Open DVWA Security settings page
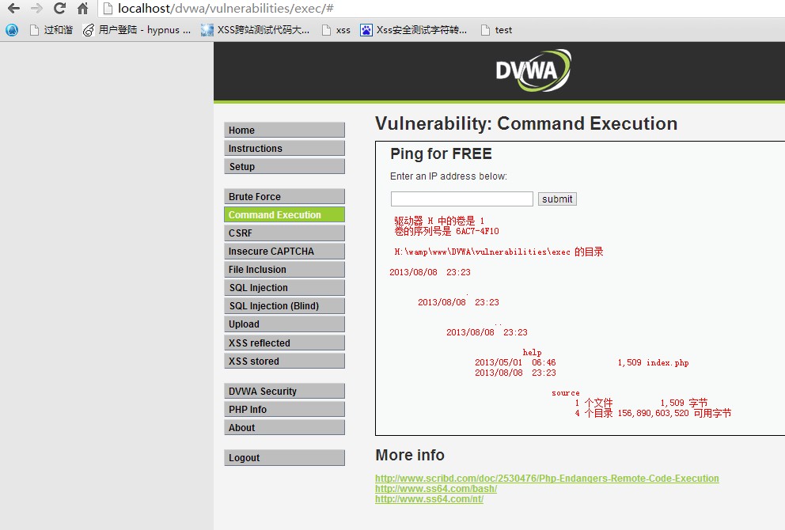 284,391
